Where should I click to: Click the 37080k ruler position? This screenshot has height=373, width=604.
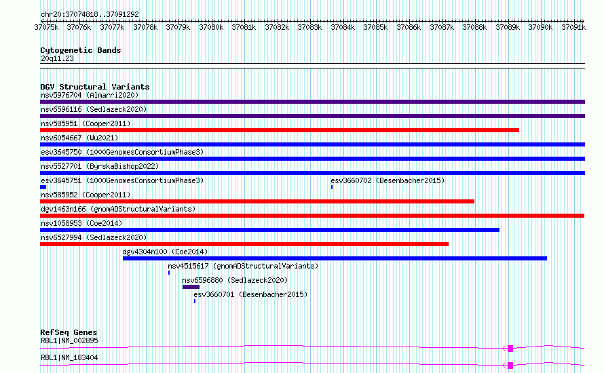coord(211,27)
